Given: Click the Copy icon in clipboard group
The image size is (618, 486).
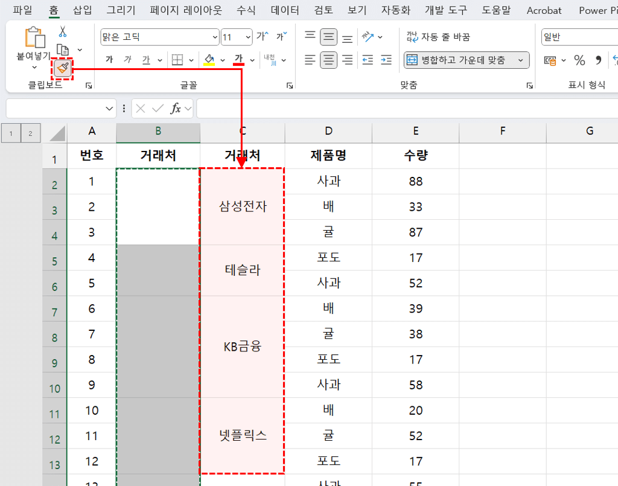Looking at the screenshot, I should click(63, 50).
